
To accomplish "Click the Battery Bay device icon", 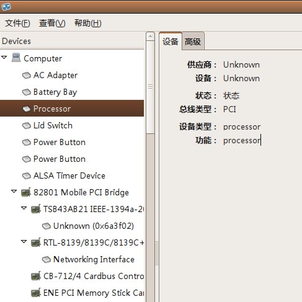I will [x=27, y=92].
